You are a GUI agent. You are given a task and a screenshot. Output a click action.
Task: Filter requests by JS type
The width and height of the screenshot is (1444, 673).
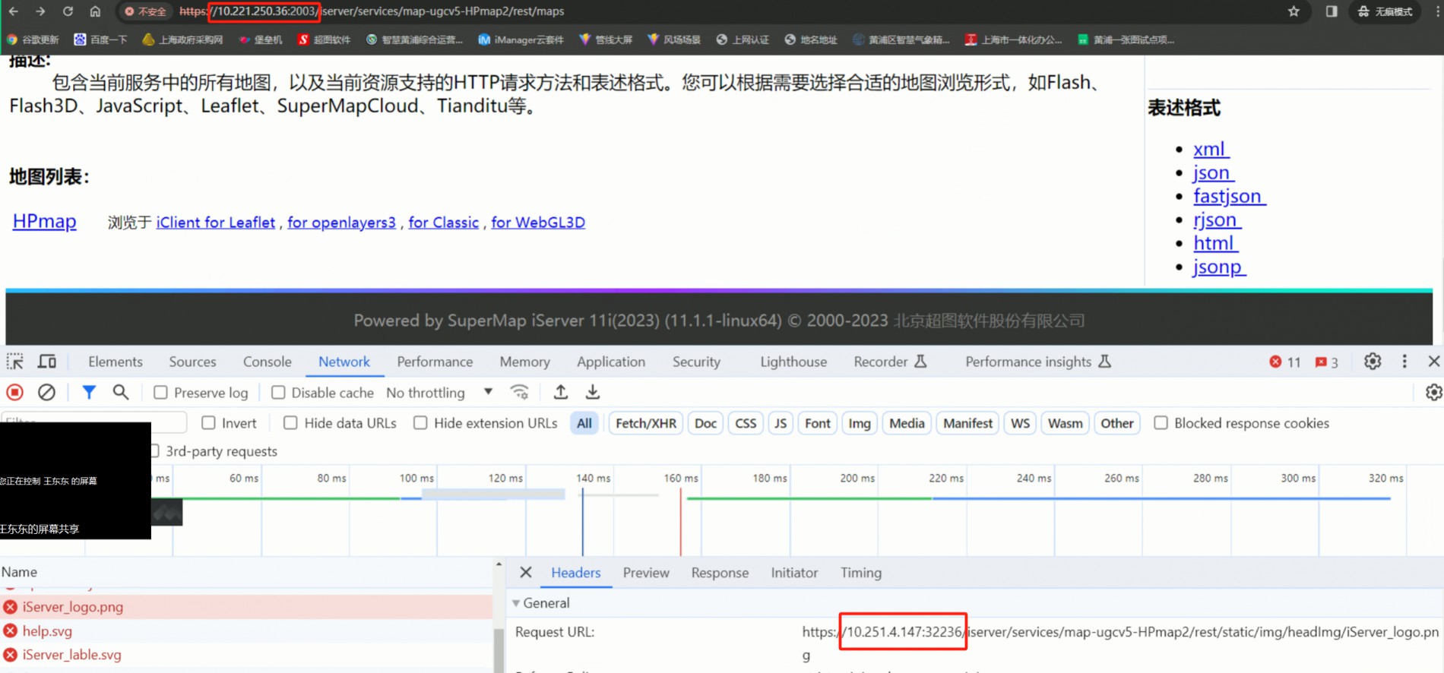coord(781,423)
